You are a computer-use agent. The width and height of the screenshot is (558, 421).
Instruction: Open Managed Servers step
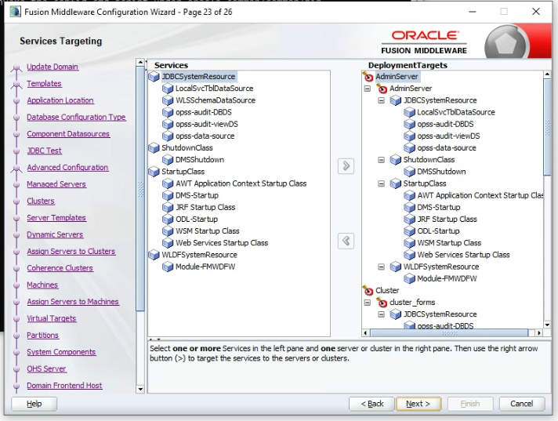(56, 184)
